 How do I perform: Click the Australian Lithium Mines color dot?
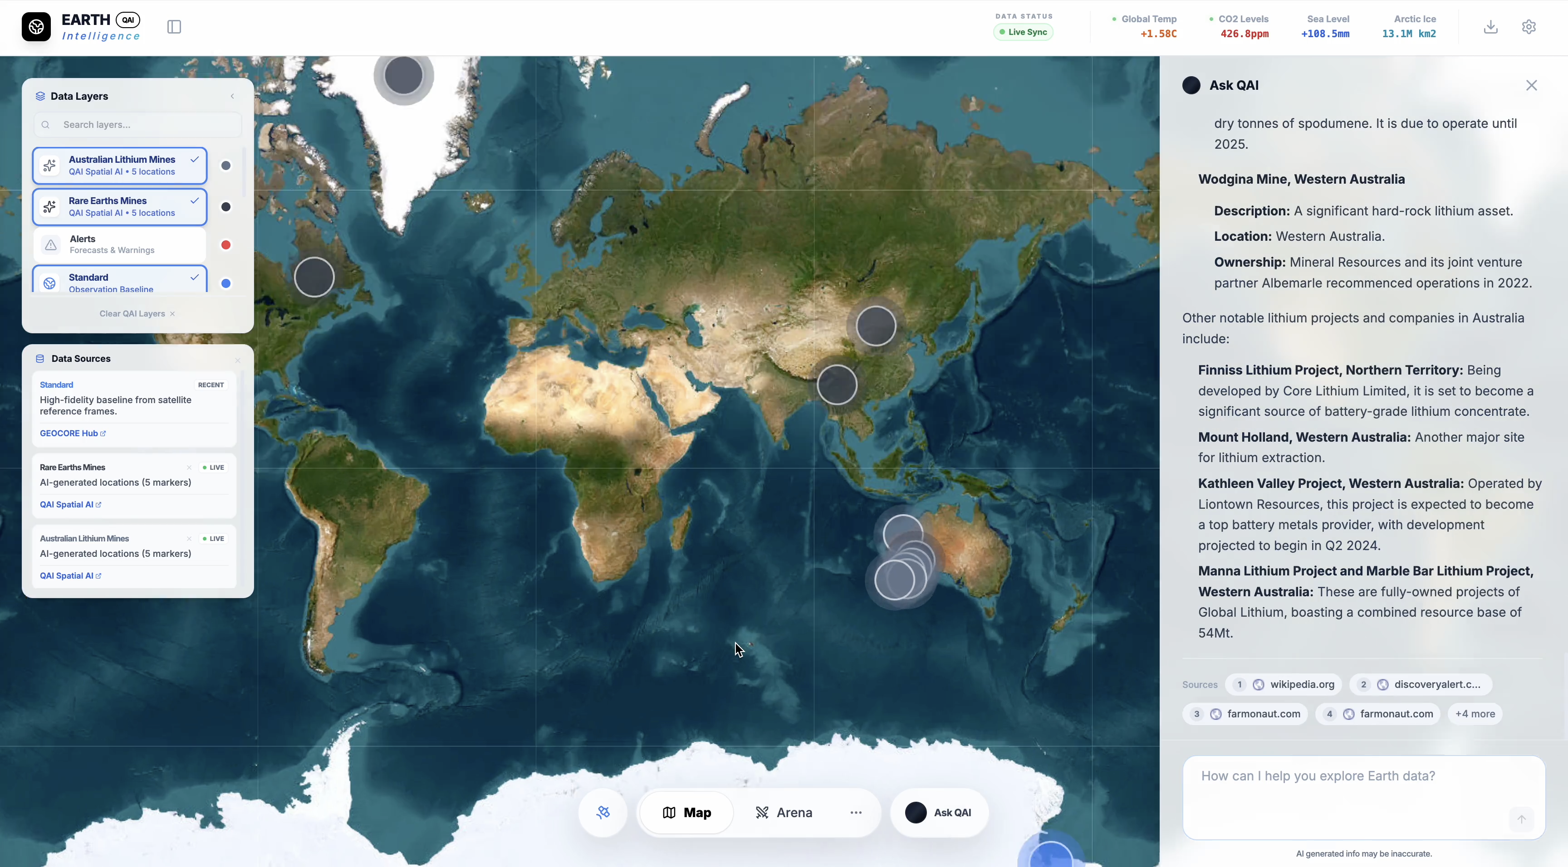[226, 166]
